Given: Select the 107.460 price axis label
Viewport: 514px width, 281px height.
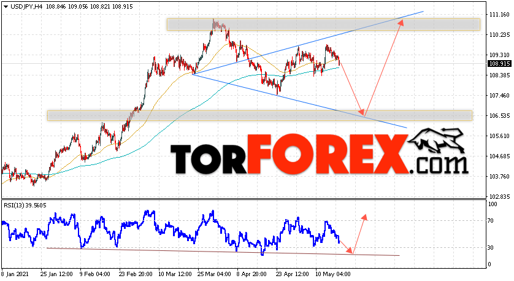Looking at the screenshot, I should tap(499, 96).
